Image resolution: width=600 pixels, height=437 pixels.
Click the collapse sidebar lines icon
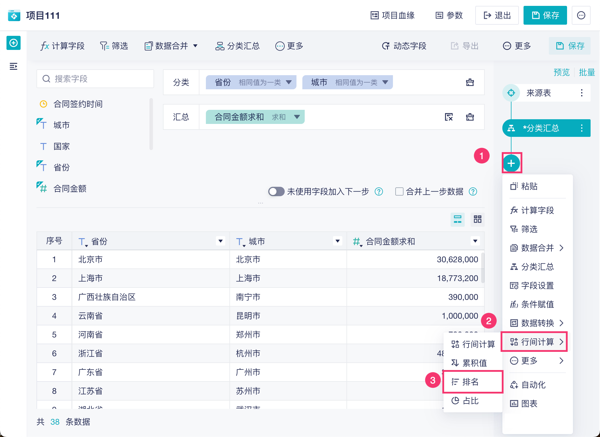[x=14, y=66]
